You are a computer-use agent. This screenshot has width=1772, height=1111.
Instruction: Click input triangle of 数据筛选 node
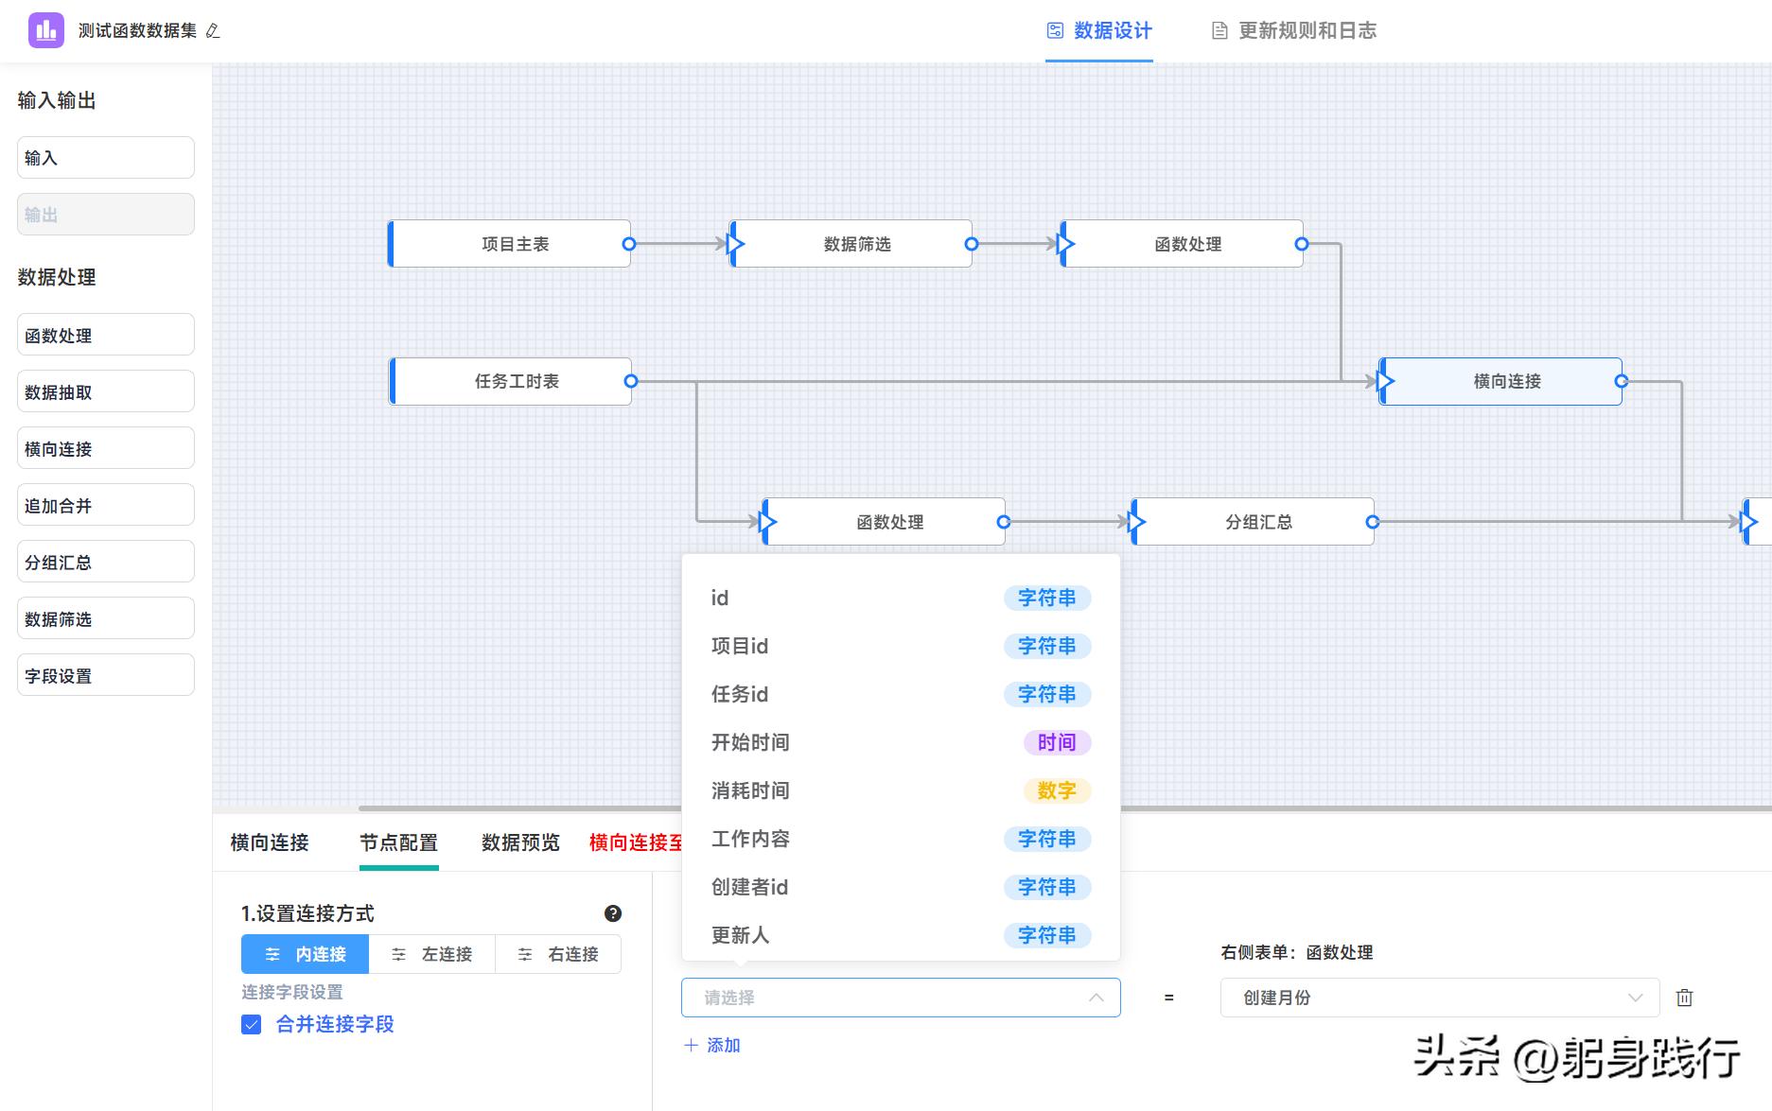click(736, 244)
